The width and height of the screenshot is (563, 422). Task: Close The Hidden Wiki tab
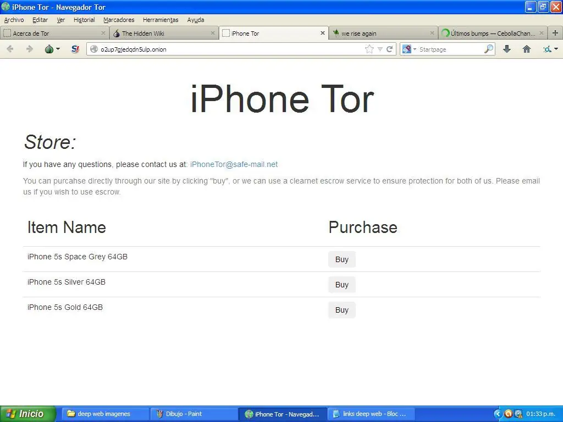click(x=213, y=33)
